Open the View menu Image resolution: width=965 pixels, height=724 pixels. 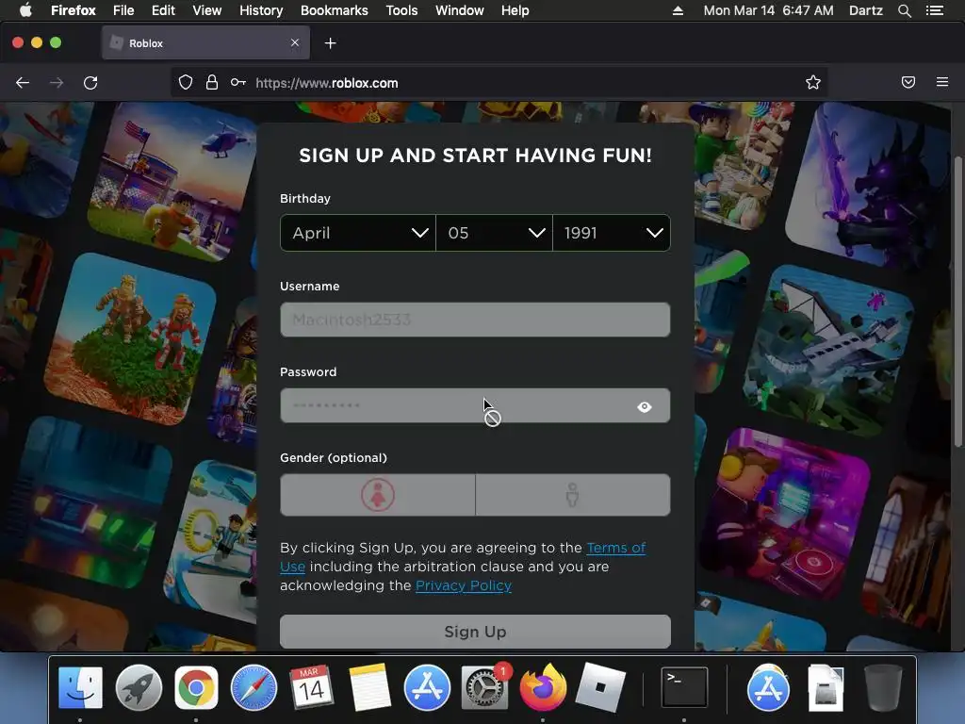[x=206, y=10]
